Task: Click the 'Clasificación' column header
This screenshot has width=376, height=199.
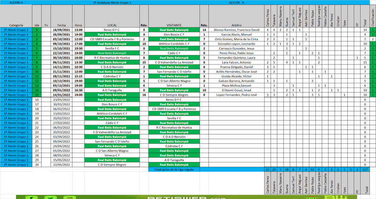Action: pos(373,16)
